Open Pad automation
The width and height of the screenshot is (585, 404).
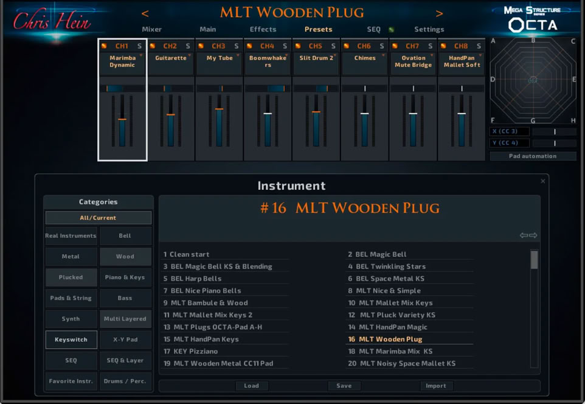coord(533,156)
